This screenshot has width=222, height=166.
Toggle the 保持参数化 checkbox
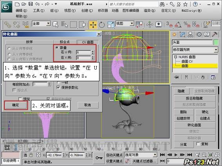(x=58, y=87)
